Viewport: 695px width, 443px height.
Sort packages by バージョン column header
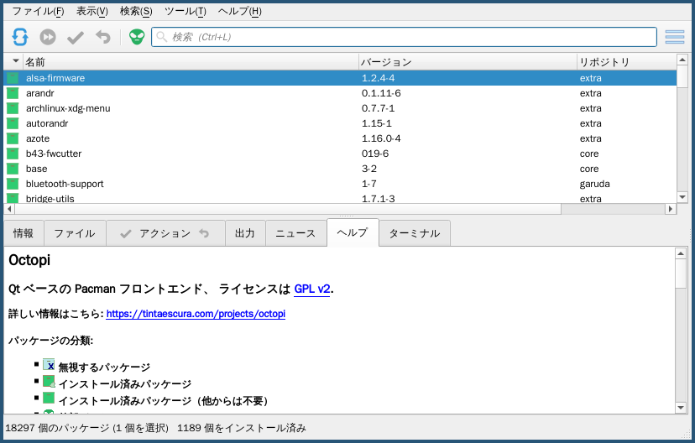[x=468, y=61]
